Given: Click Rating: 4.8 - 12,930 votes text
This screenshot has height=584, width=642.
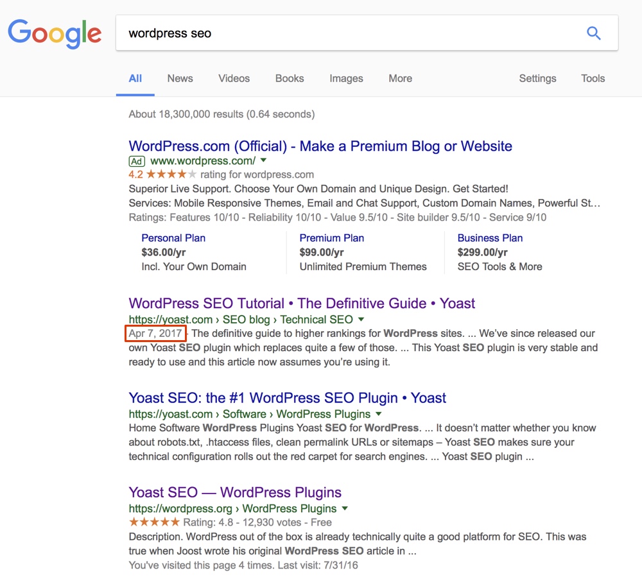Looking at the screenshot, I should coord(257,522).
